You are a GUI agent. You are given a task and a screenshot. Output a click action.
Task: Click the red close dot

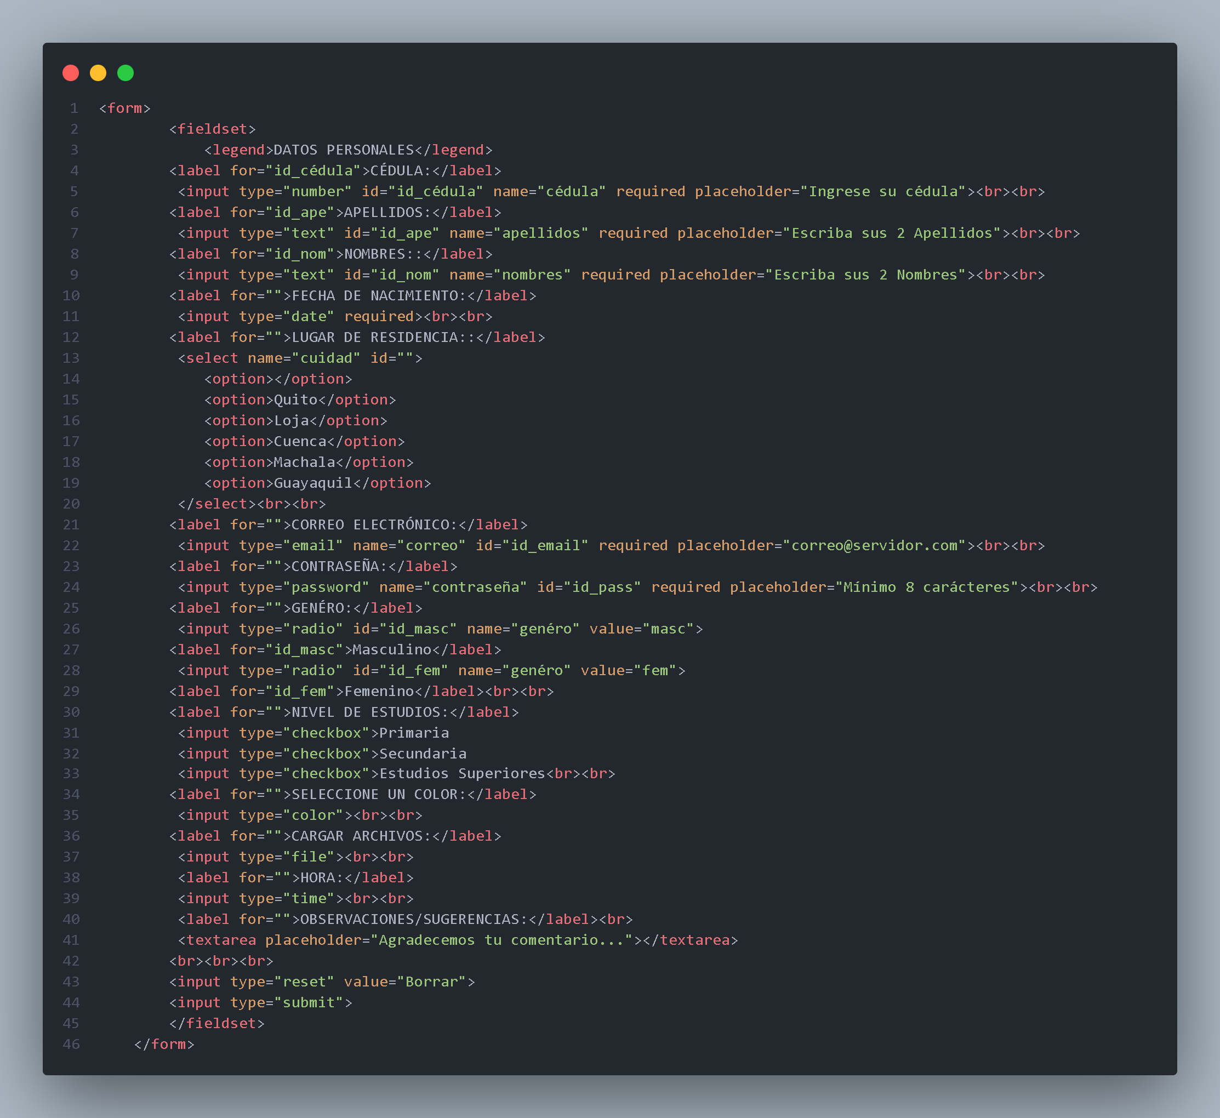tap(71, 73)
